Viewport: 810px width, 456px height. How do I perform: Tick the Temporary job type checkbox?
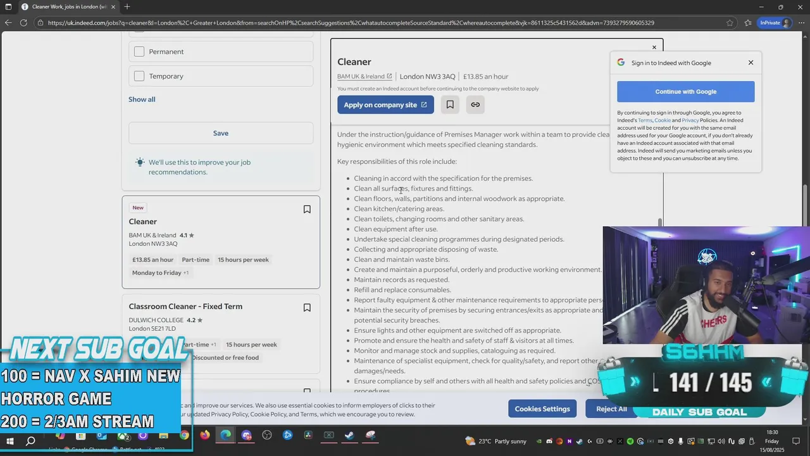click(139, 76)
